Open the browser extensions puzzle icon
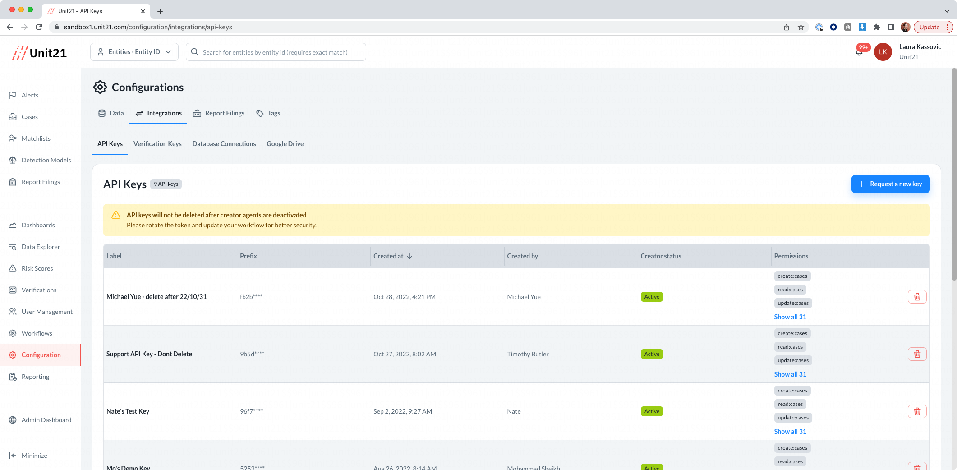This screenshot has width=957, height=470. pos(877,27)
